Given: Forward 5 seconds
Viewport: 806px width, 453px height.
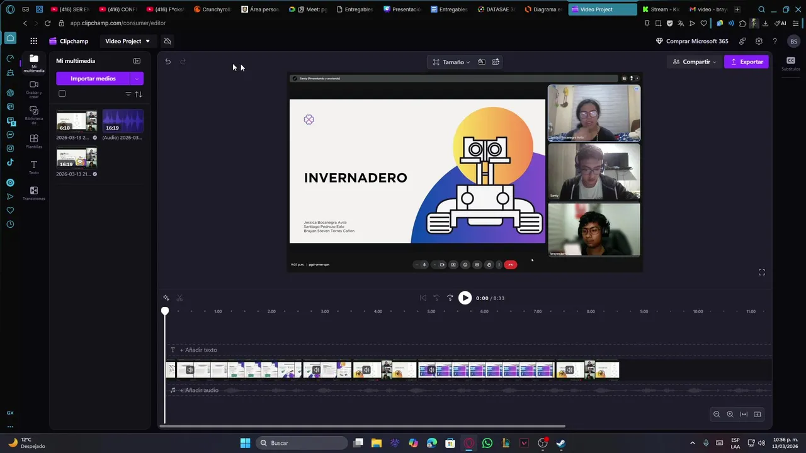Looking at the screenshot, I should coord(450,298).
